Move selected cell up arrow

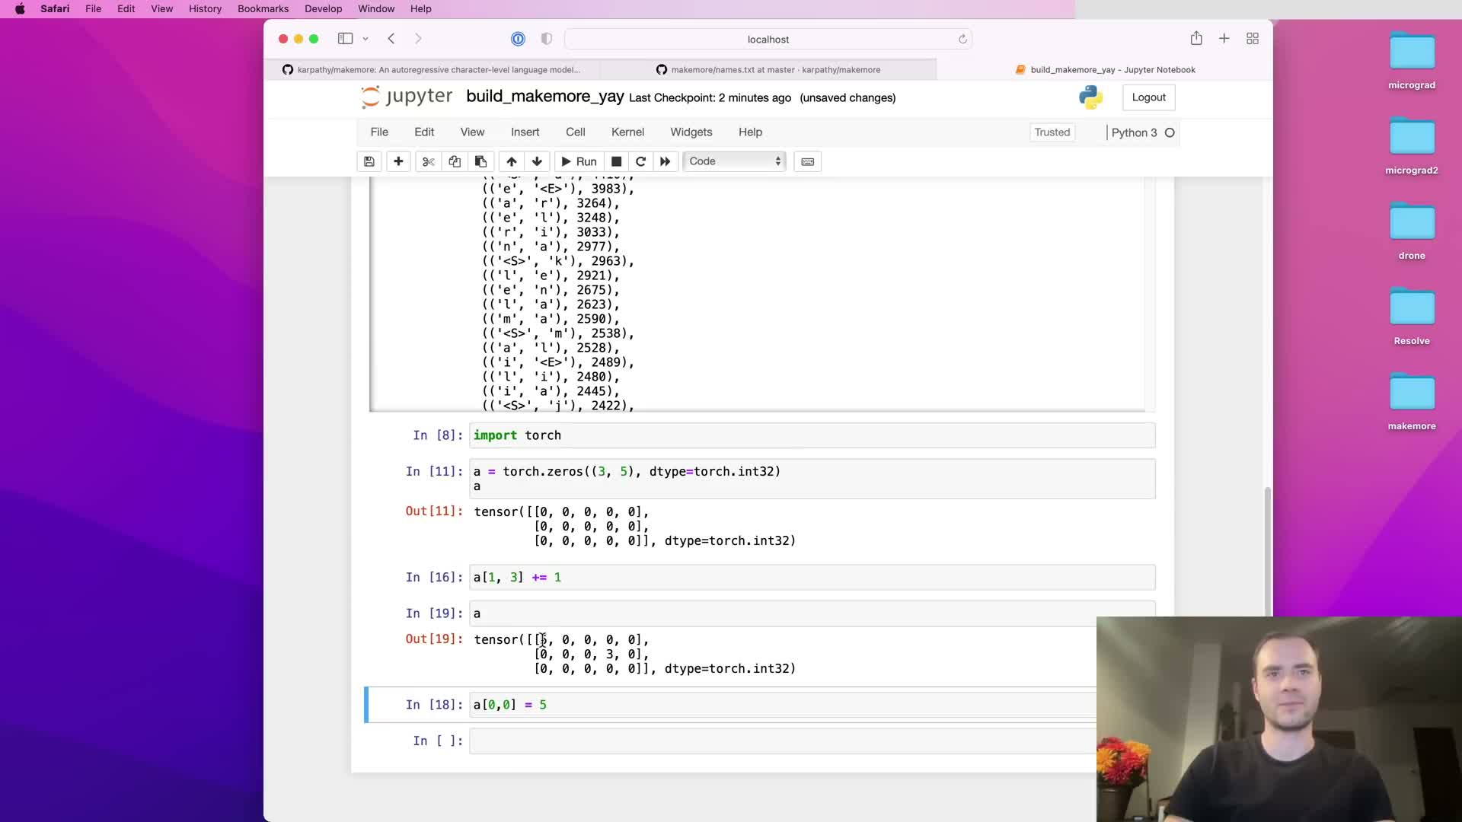pos(512,161)
